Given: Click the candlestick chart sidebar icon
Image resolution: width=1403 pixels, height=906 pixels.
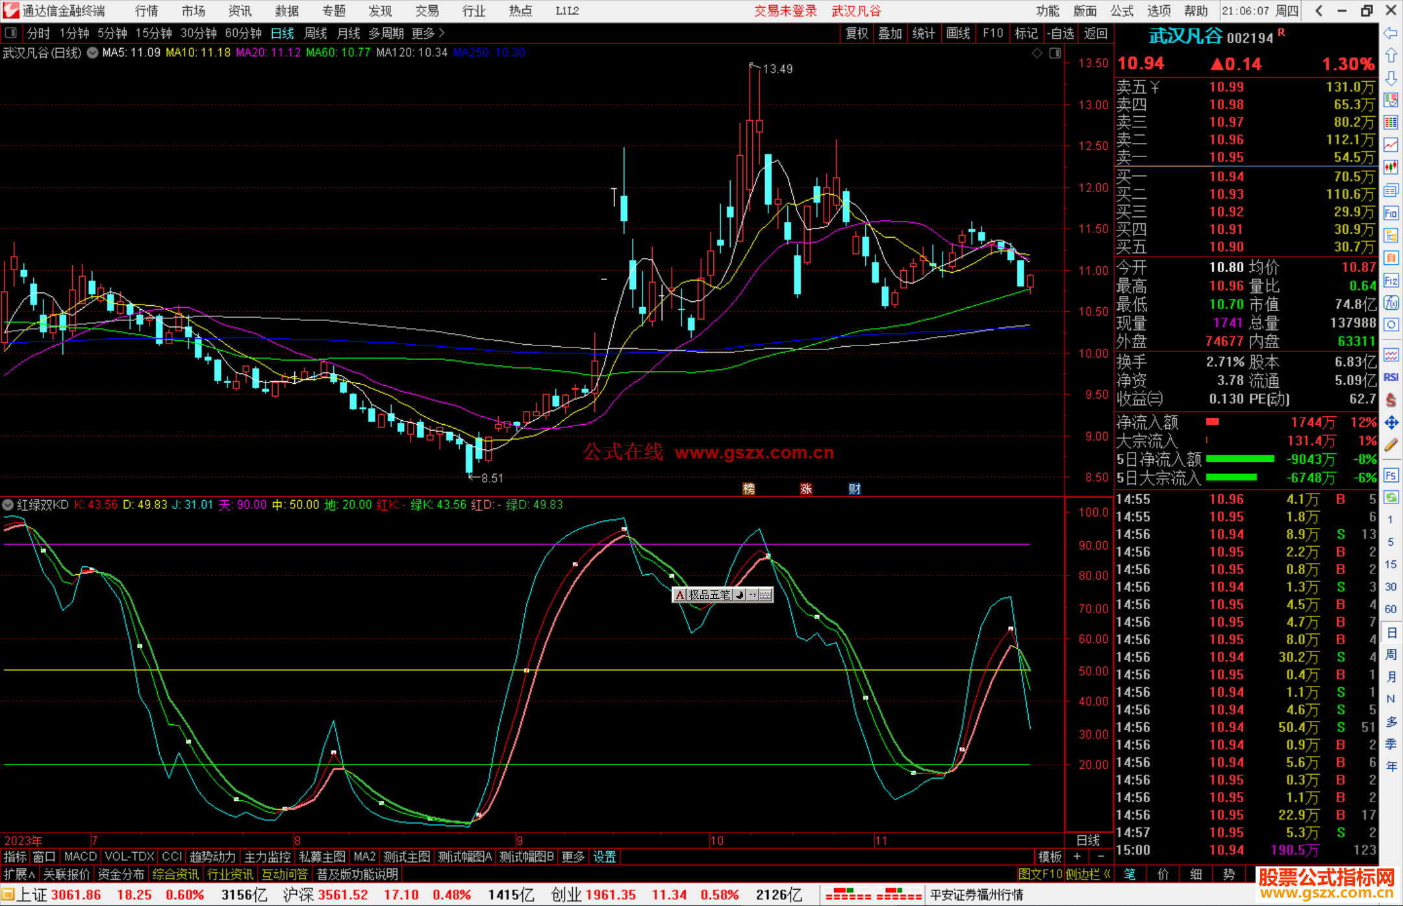Looking at the screenshot, I should (1391, 168).
